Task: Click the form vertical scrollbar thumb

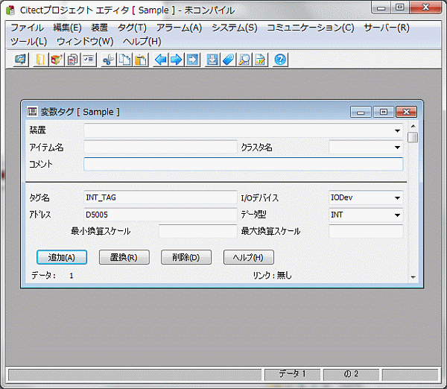Action: tap(413, 137)
